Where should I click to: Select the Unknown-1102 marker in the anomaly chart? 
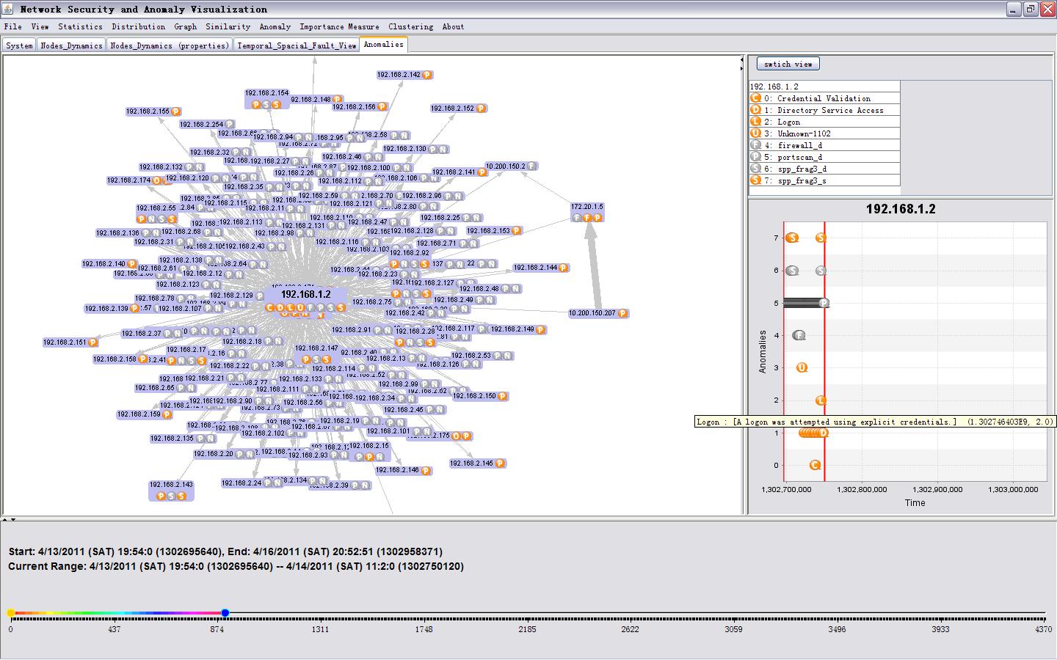pyautogui.click(x=802, y=367)
